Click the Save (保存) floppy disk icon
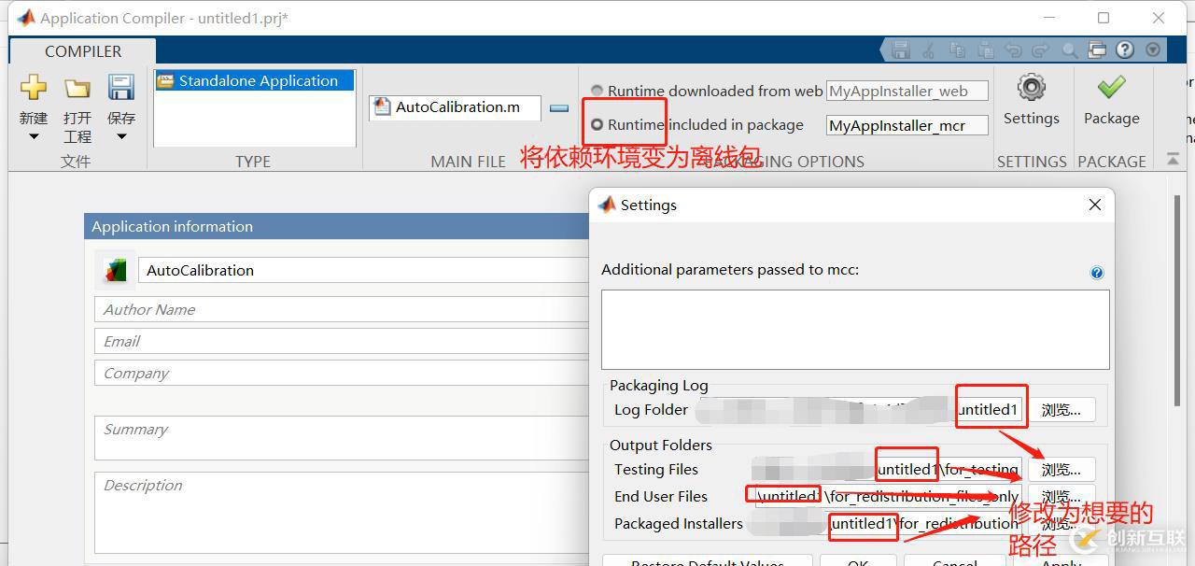 [x=121, y=89]
